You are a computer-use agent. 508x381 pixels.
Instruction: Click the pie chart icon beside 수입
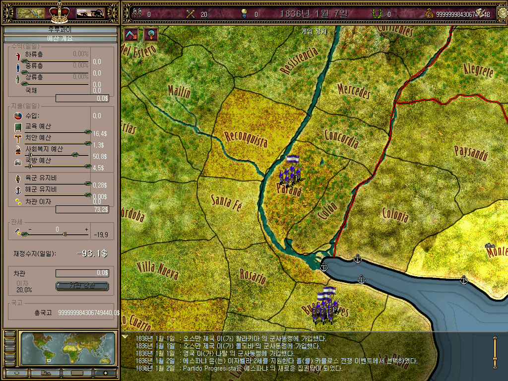click(18, 116)
